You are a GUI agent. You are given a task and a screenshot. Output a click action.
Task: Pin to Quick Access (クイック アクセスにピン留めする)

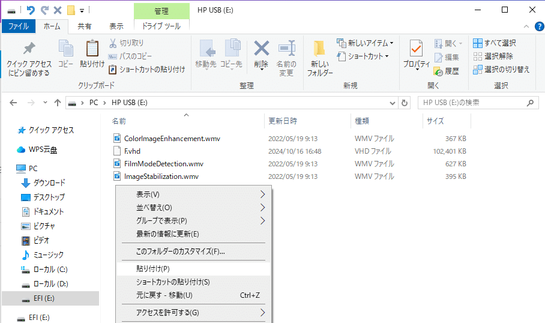pyautogui.click(x=29, y=59)
